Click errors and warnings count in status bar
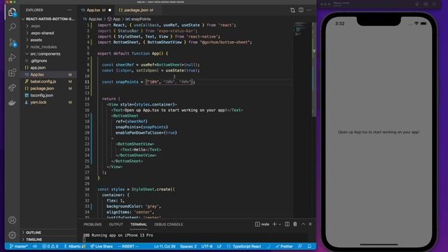Image resolution: width=448 pixels, height=252 pixels. click(x=50, y=246)
